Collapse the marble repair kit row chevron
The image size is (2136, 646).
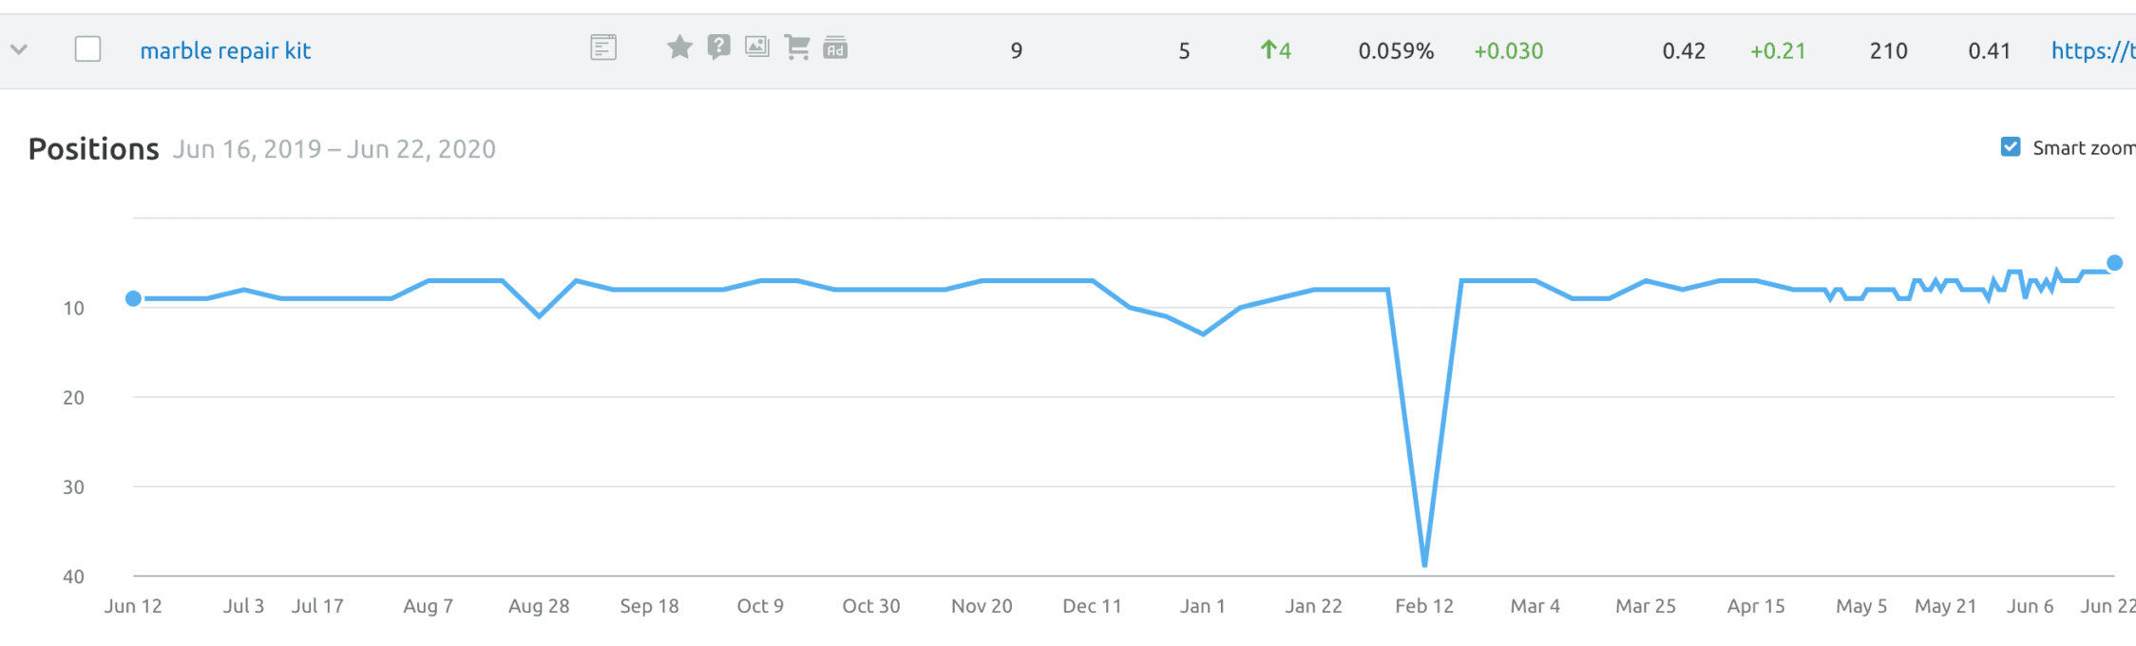pos(19,49)
